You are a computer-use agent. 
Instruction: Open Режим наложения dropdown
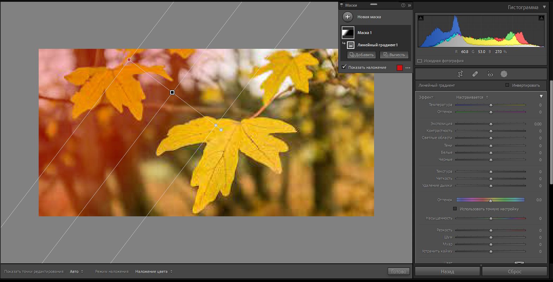tap(154, 271)
